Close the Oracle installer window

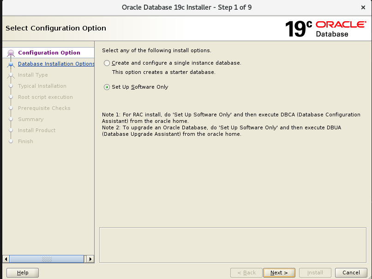(363, 7)
